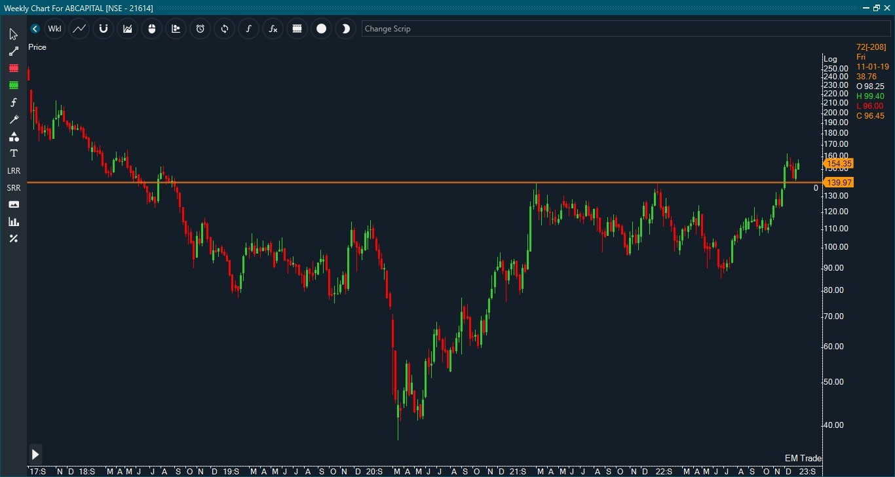Click the LRR tool
The image size is (895, 477).
14,170
